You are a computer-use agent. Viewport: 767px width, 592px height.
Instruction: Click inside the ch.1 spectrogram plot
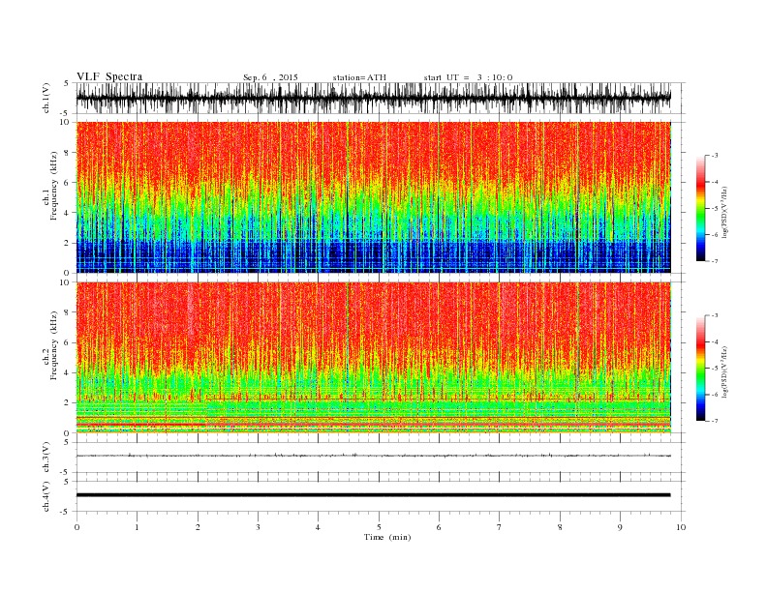click(373, 197)
